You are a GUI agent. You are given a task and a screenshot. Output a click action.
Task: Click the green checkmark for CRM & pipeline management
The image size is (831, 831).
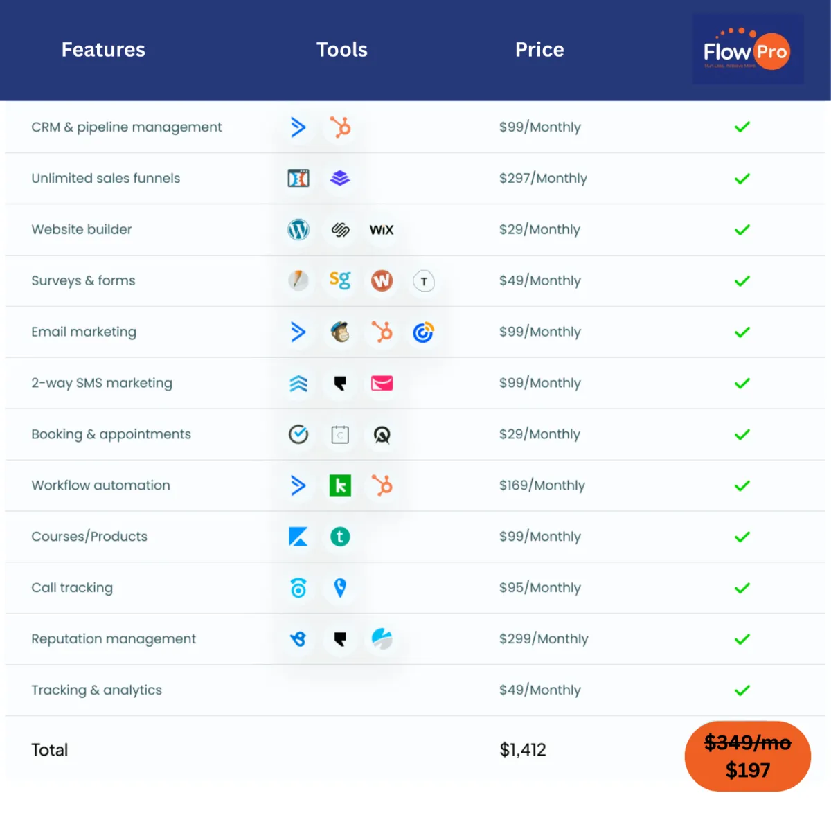742,127
